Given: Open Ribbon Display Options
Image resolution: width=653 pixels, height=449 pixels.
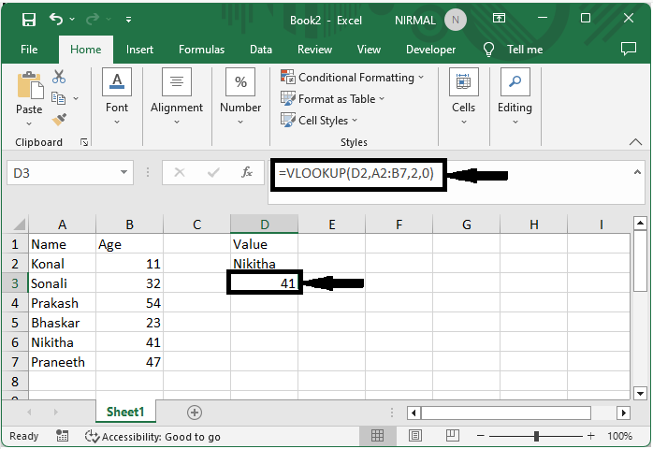Looking at the screenshot, I should coord(499,19).
